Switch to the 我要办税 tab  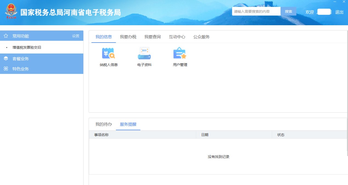(x=128, y=37)
